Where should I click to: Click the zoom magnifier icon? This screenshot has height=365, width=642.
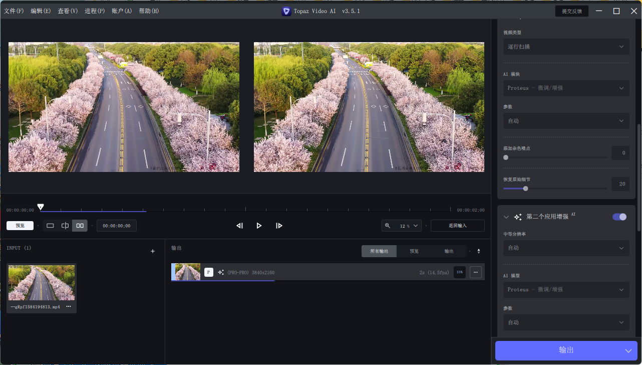point(388,226)
